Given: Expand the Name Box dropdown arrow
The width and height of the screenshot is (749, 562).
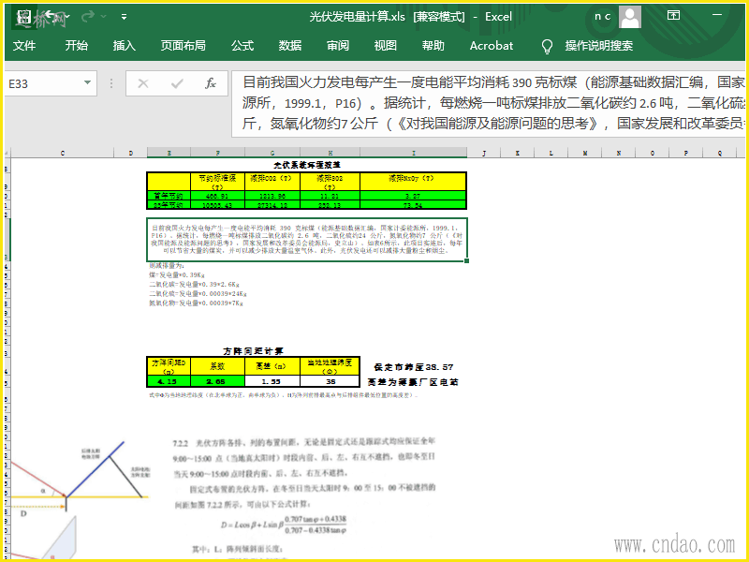Looking at the screenshot, I should tap(87, 82).
